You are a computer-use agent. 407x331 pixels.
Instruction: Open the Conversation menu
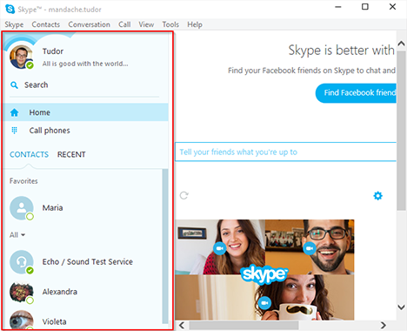(89, 24)
